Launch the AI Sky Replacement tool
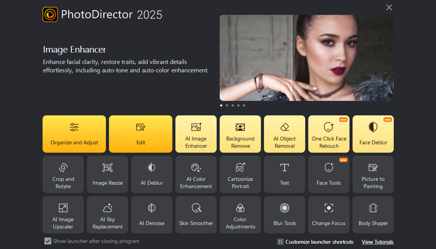The height and width of the screenshot is (249, 436). click(x=107, y=215)
